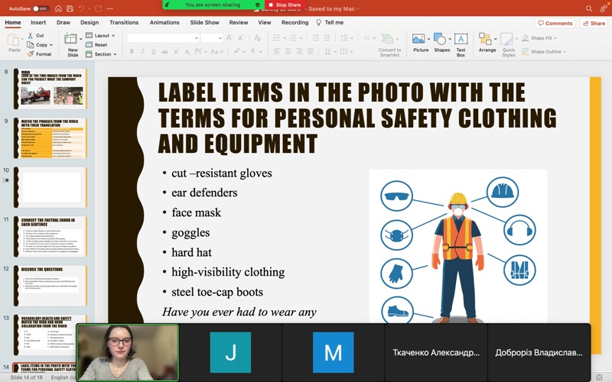Screen dimensions: 612x382
Task: Click the Cut scissors icon
Action: click(x=30, y=35)
